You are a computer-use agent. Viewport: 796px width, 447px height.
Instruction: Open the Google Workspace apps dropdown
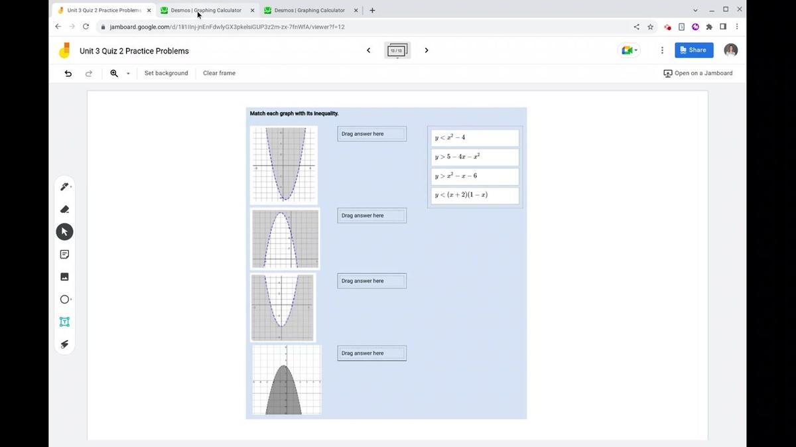pyautogui.click(x=628, y=50)
